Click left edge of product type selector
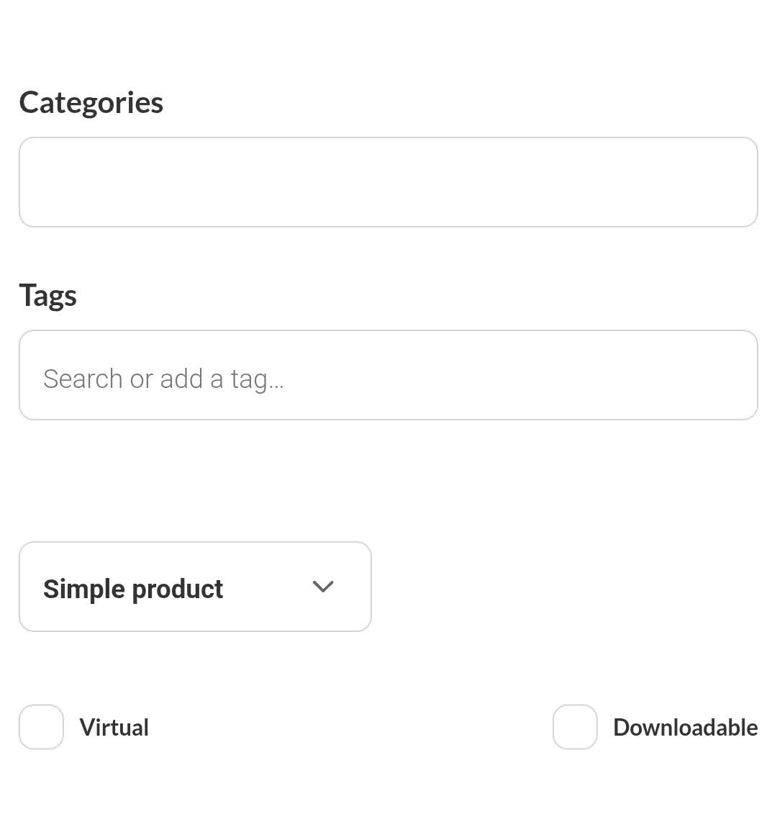The width and height of the screenshot is (777, 822). click(x=29, y=587)
